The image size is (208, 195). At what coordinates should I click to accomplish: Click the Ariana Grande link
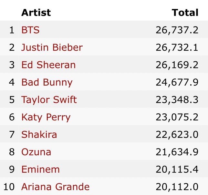(55, 187)
